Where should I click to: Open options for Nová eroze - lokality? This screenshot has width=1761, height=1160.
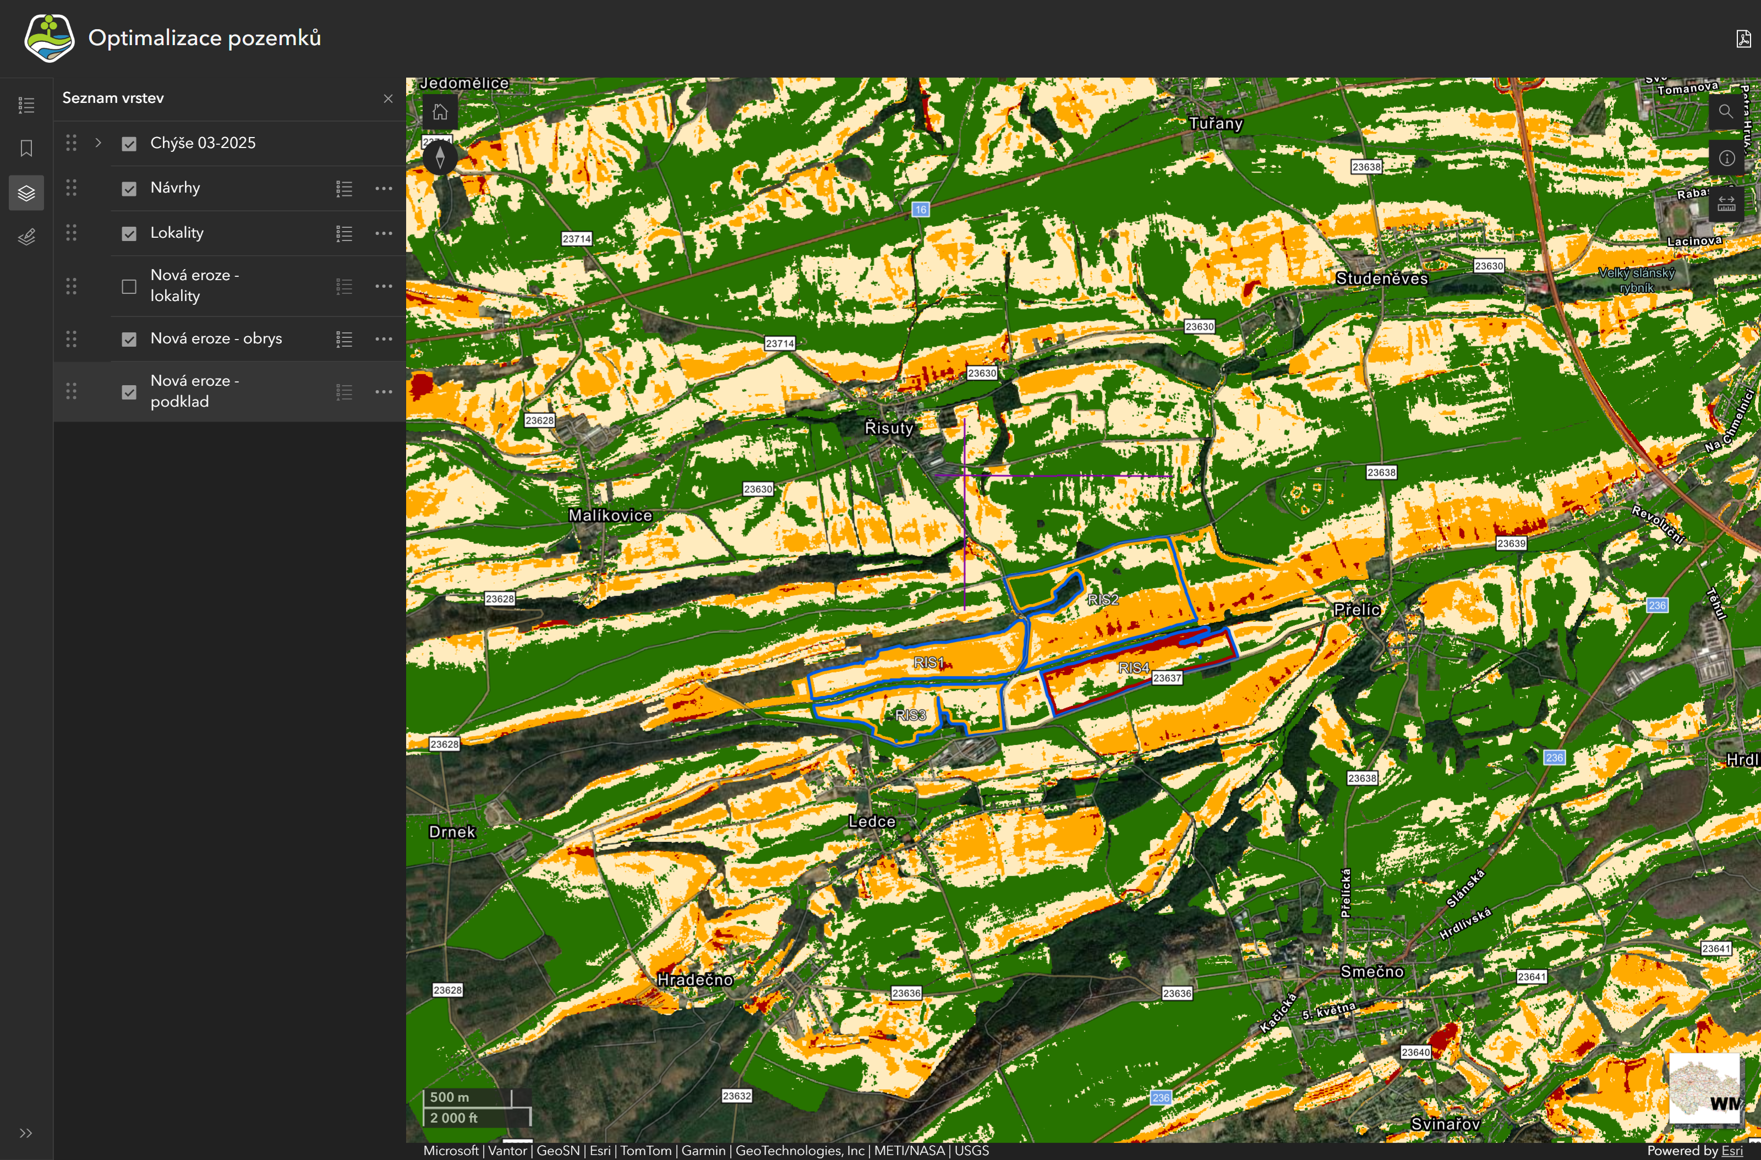coord(383,286)
